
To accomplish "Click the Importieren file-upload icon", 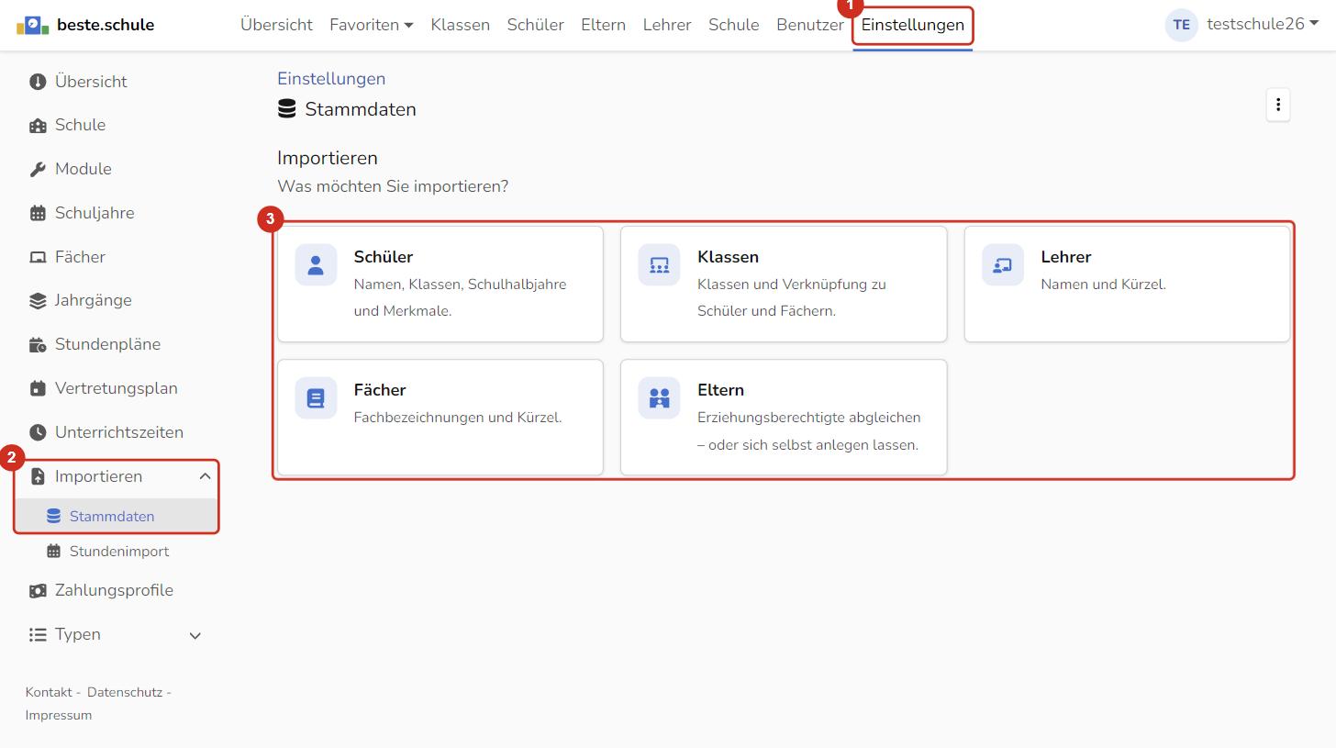I will (x=38, y=477).
